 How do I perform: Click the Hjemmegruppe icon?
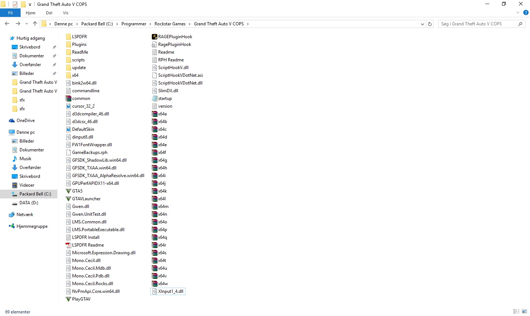(12, 226)
